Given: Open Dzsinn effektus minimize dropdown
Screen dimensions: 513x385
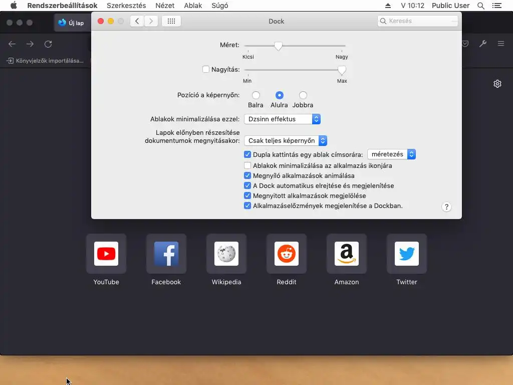Looking at the screenshot, I should click(x=283, y=119).
